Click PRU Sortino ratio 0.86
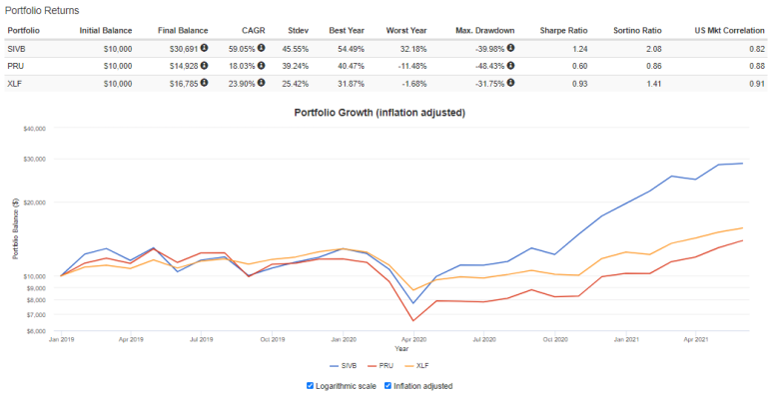 coord(655,66)
